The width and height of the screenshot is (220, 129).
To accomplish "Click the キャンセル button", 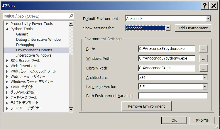I will pos(202,120).
